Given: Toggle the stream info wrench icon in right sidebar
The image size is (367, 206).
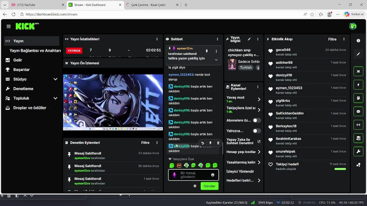Looking at the screenshot, I should click(x=358, y=151).
